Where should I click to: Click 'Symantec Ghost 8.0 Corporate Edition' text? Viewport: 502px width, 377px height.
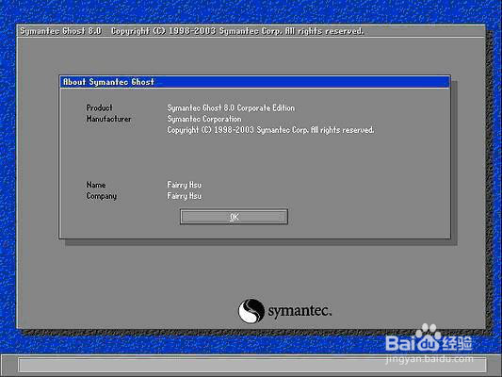pyautogui.click(x=231, y=108)
